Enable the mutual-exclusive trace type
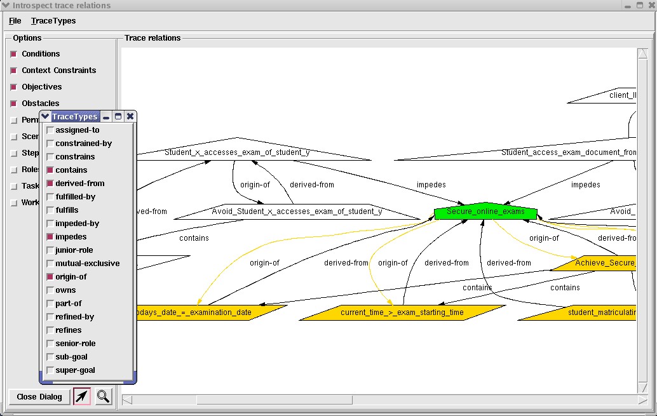657x416 pixels. click(x=50, y=264)
